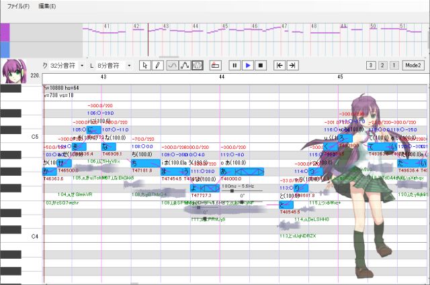This screenshot has height=285, width=430.
Task: Select the と note
Action: 286,205
